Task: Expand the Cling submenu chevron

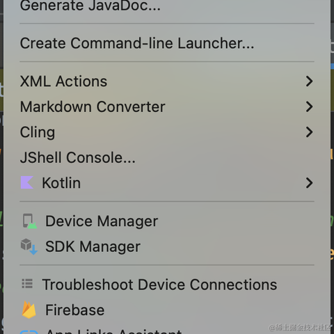Action: [309, 132]
